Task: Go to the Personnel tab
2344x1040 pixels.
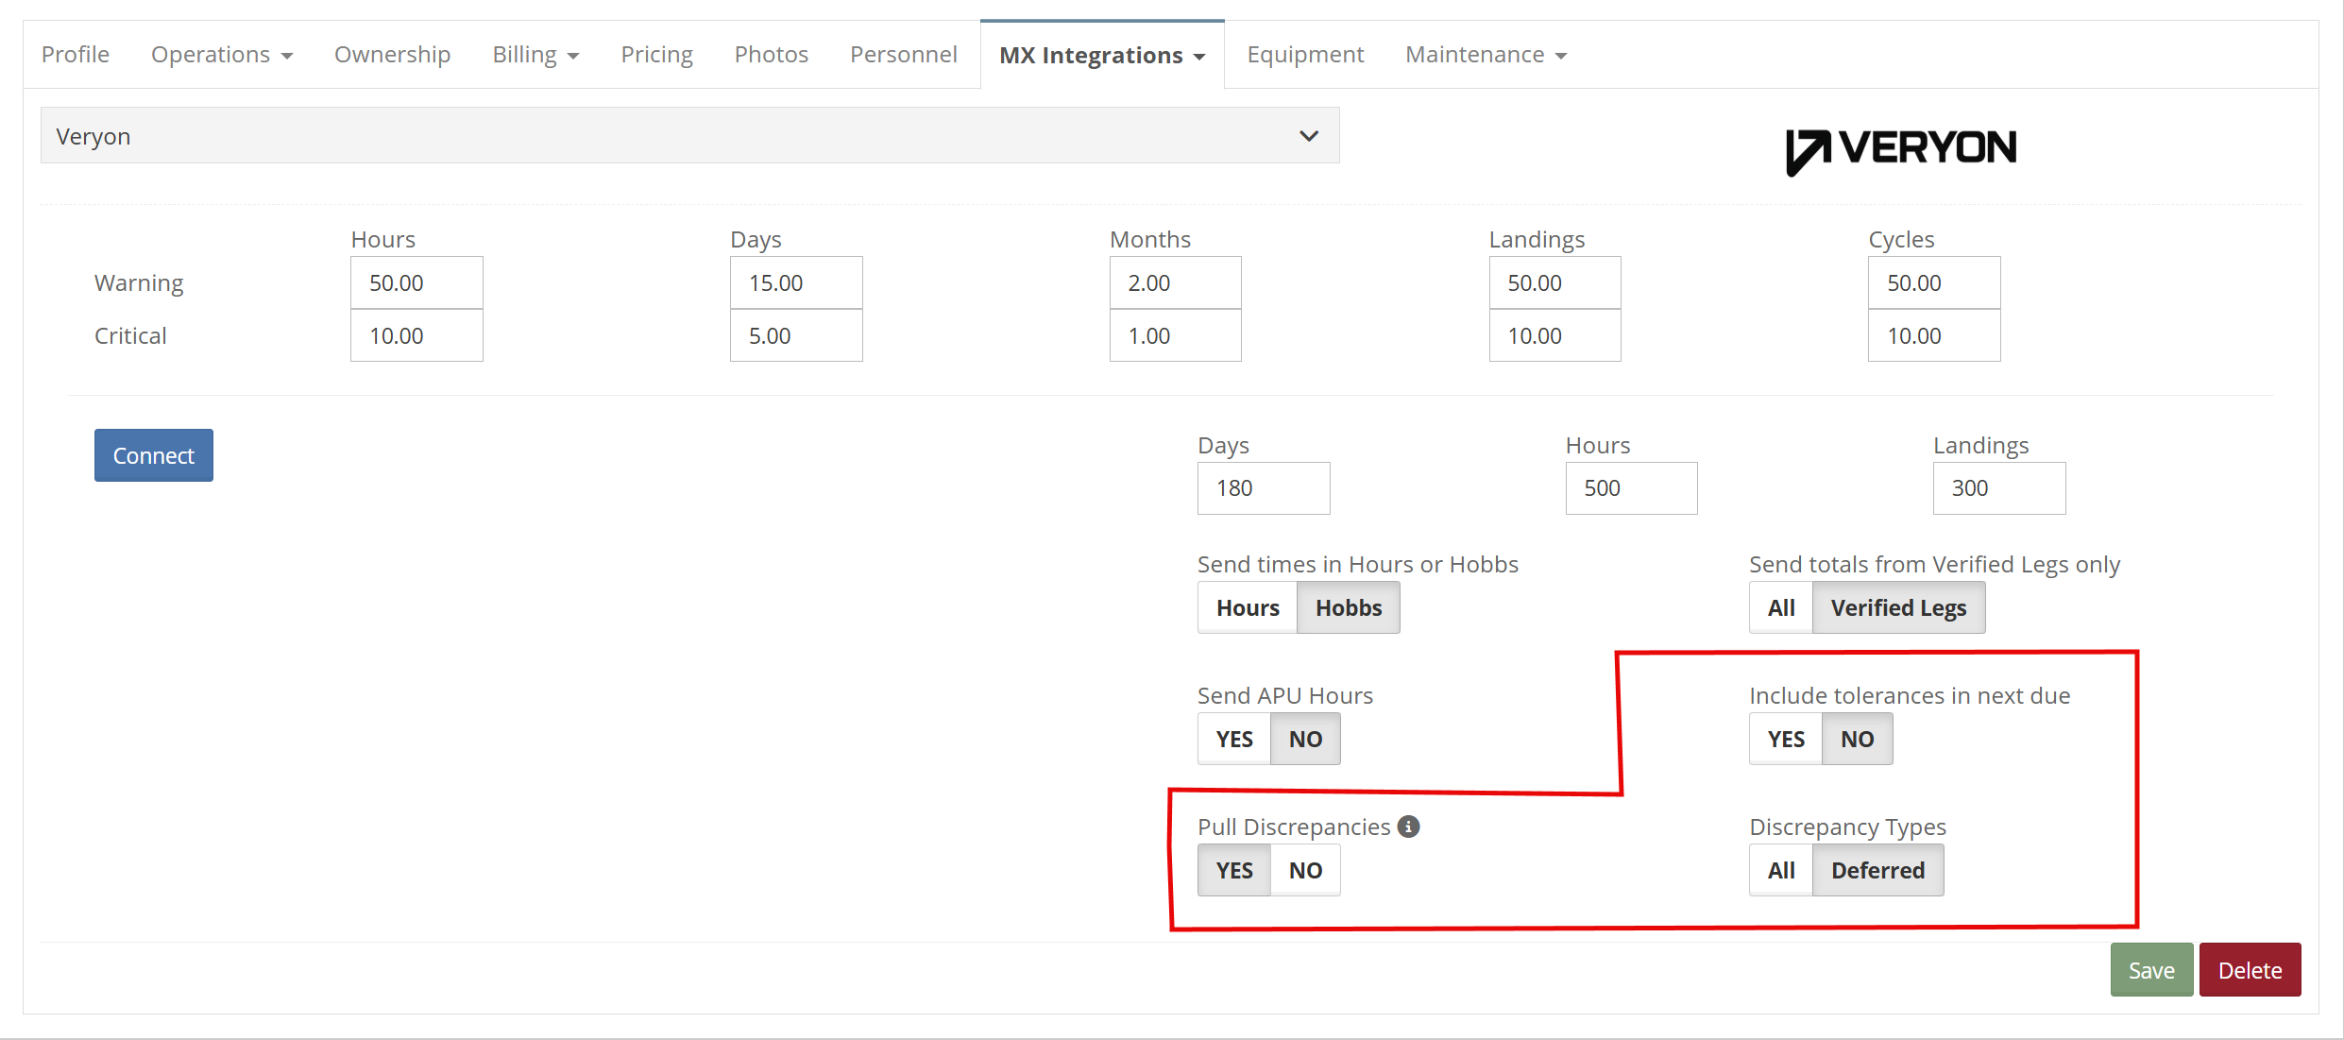Action: point(903,55)
